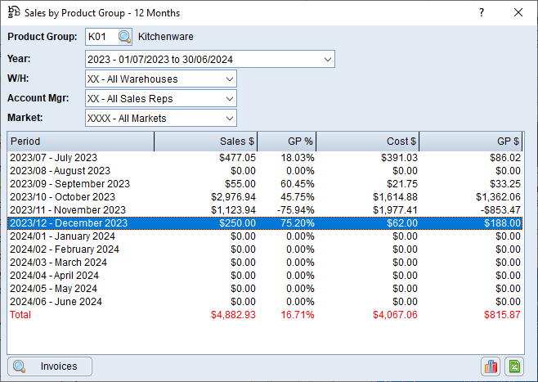The height and width of the screenshot is (382, 538).
Task: Sort by the Period column header
Action: coord(80,142)
